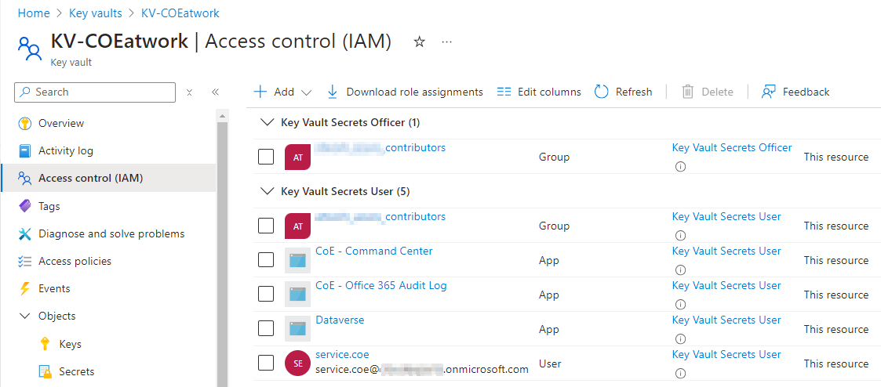
Task: Collapse the Objects section in sidebar
Action: [x=24, y=316]
